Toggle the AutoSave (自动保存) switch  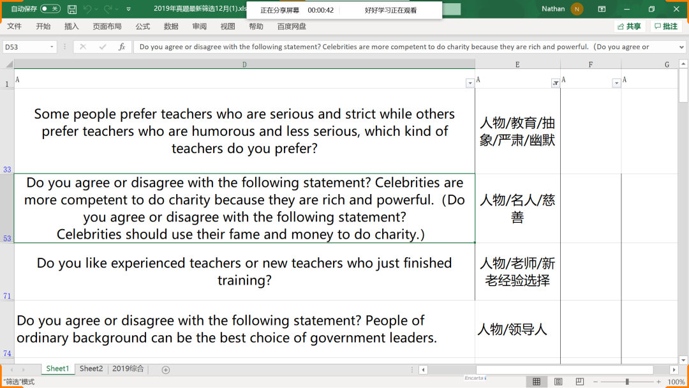(x=50, y=9)
